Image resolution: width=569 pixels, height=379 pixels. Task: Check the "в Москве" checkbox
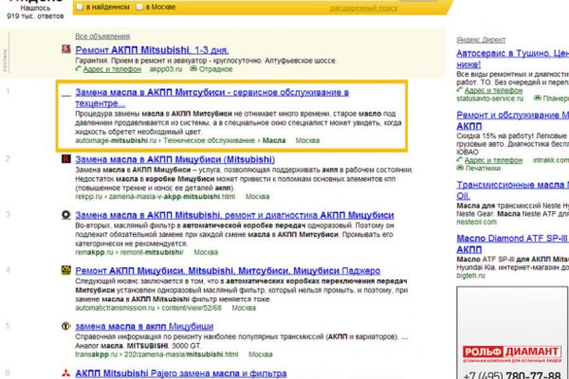[x=139, y=7]
